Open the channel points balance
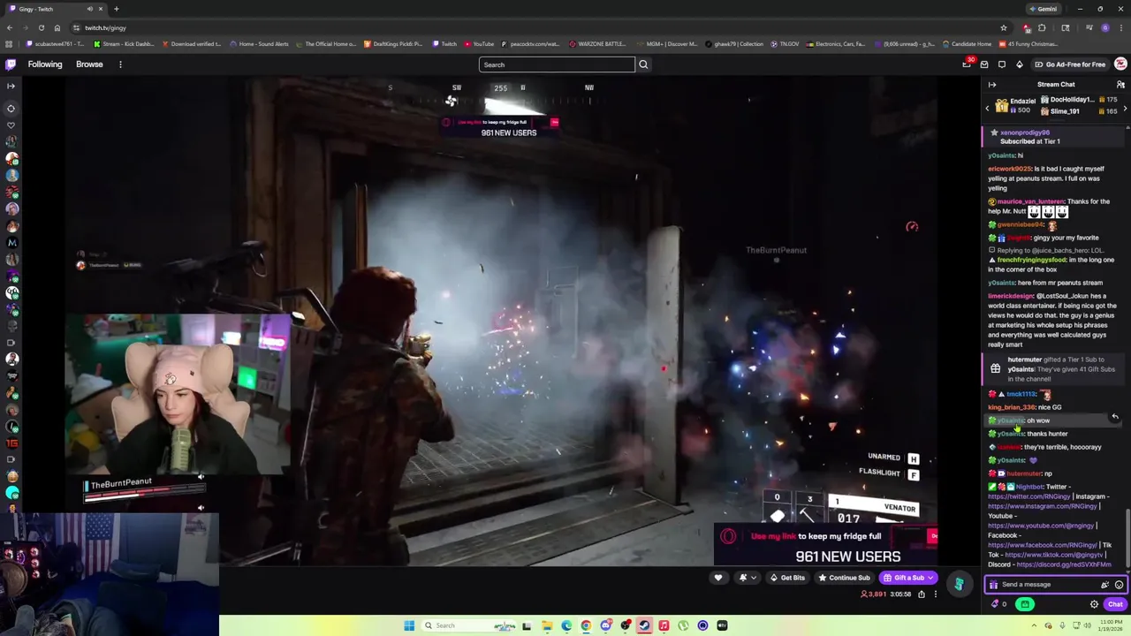 tap(998, 604)
